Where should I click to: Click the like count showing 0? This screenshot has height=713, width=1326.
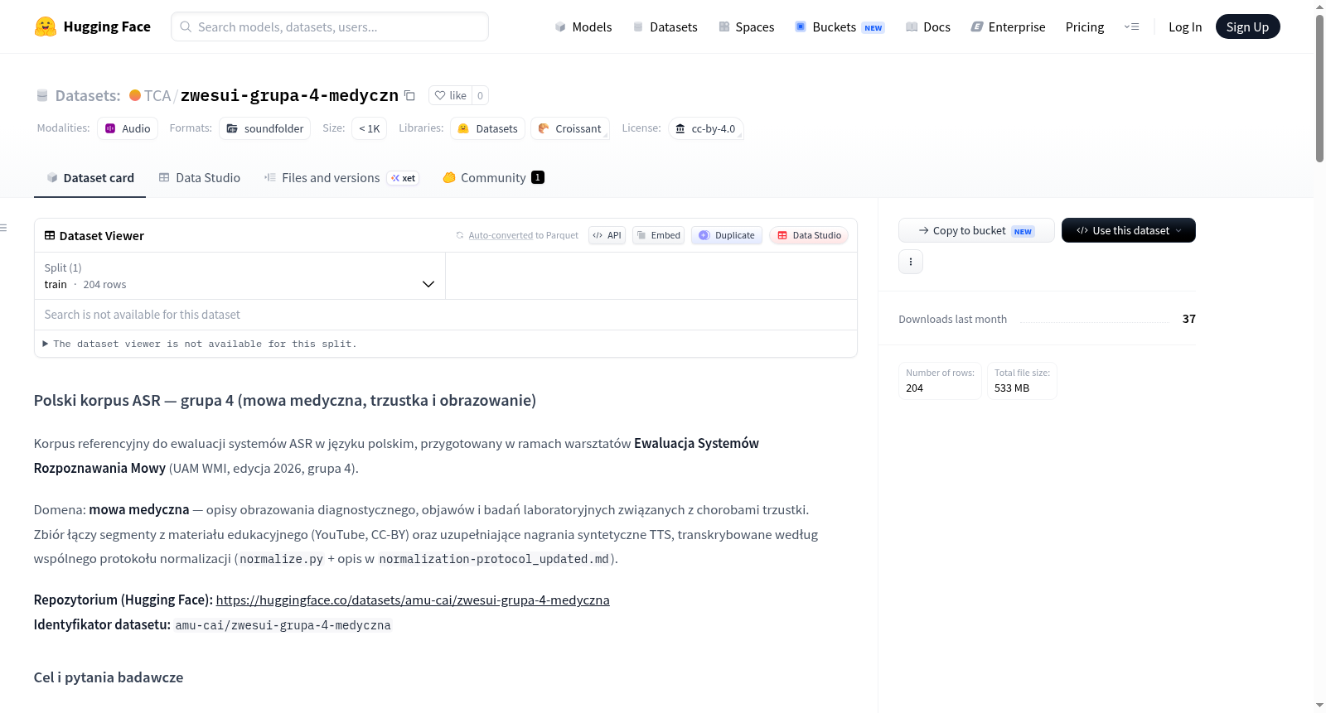click(480, 95)
